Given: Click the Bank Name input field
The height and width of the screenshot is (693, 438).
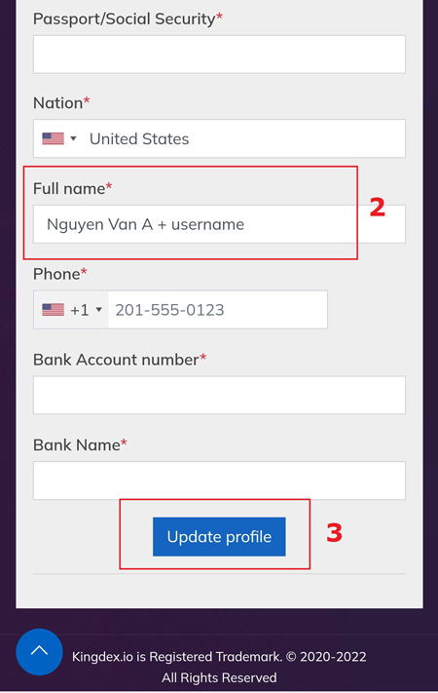Looking at the screenshot, I should click(x=219, y=481).
